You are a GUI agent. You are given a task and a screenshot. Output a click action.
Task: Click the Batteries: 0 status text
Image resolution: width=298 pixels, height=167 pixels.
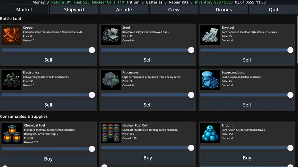tap(156, 2)
